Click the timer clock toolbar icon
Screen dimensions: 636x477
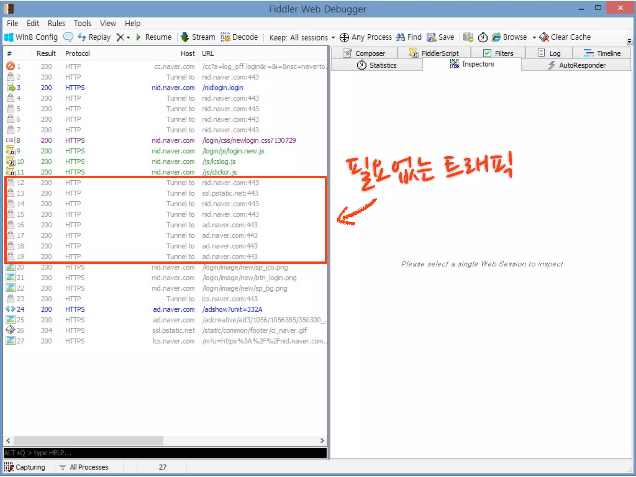pyautogui.click(x=483, y=37)
